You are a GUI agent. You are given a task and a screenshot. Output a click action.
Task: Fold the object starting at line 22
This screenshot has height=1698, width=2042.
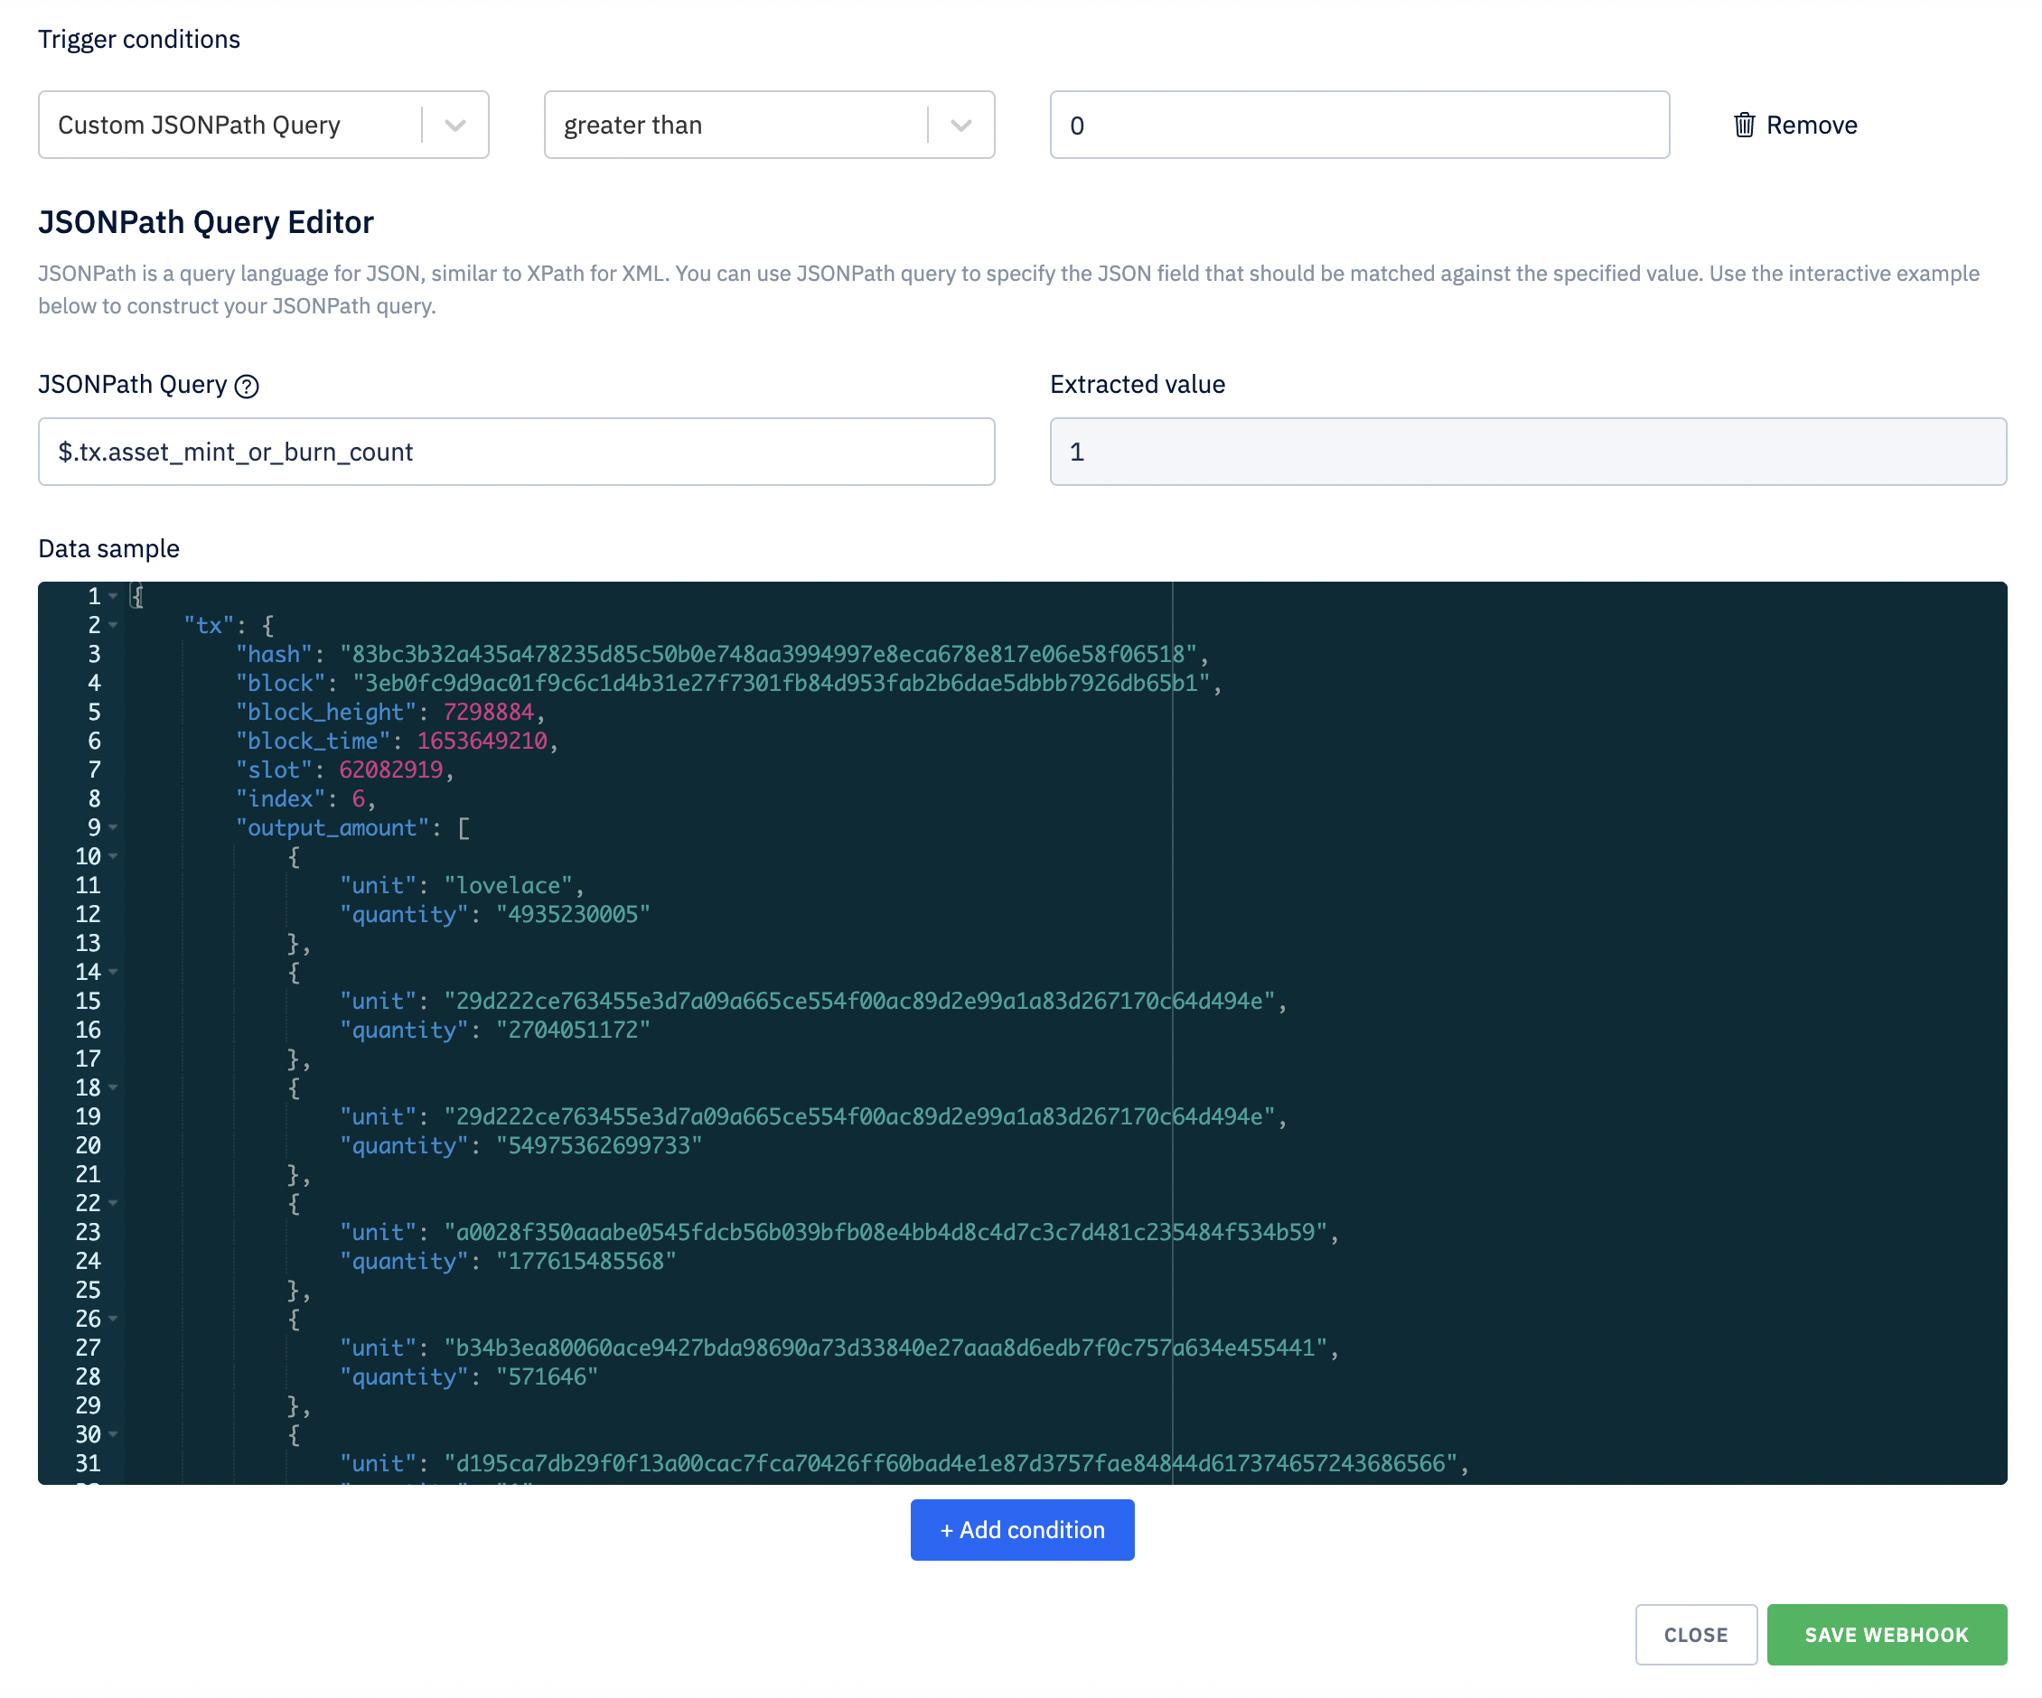point(114,1203)
